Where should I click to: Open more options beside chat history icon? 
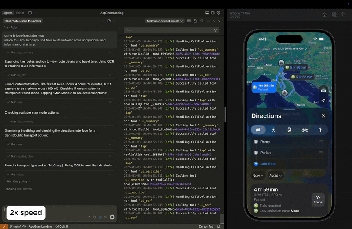pos(114,21)
